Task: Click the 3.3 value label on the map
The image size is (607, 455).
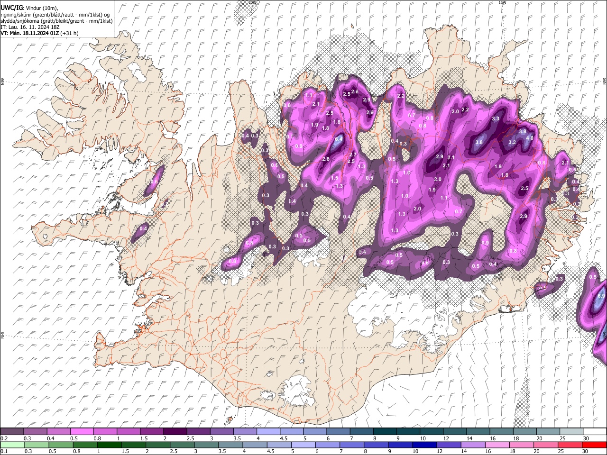Action: [496, 118]
